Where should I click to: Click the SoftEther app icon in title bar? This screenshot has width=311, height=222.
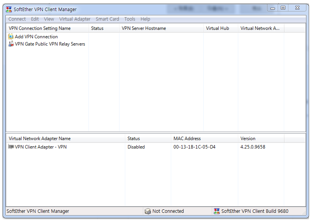coord(9,9)
